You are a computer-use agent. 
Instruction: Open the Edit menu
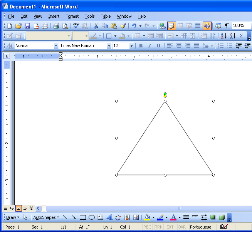pyautogui.click(x=24, y=16)
